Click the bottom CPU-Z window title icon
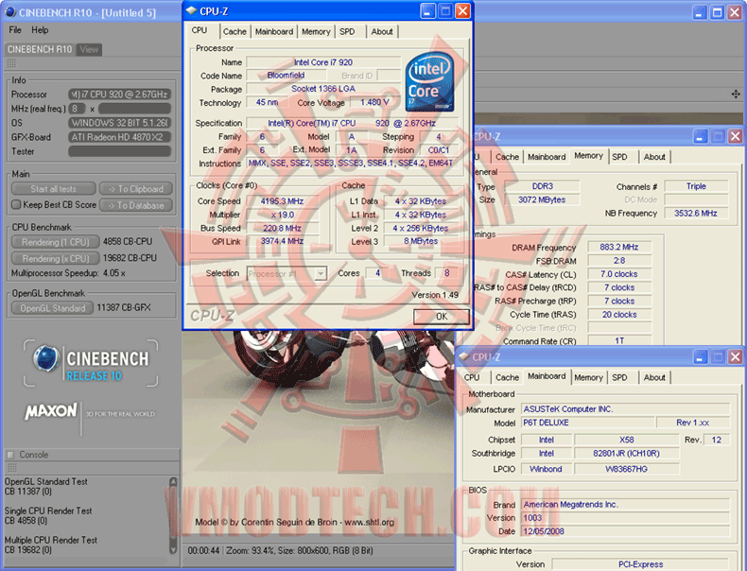The height and width of the screenshot is (571, 747). [x=464, y=356]
